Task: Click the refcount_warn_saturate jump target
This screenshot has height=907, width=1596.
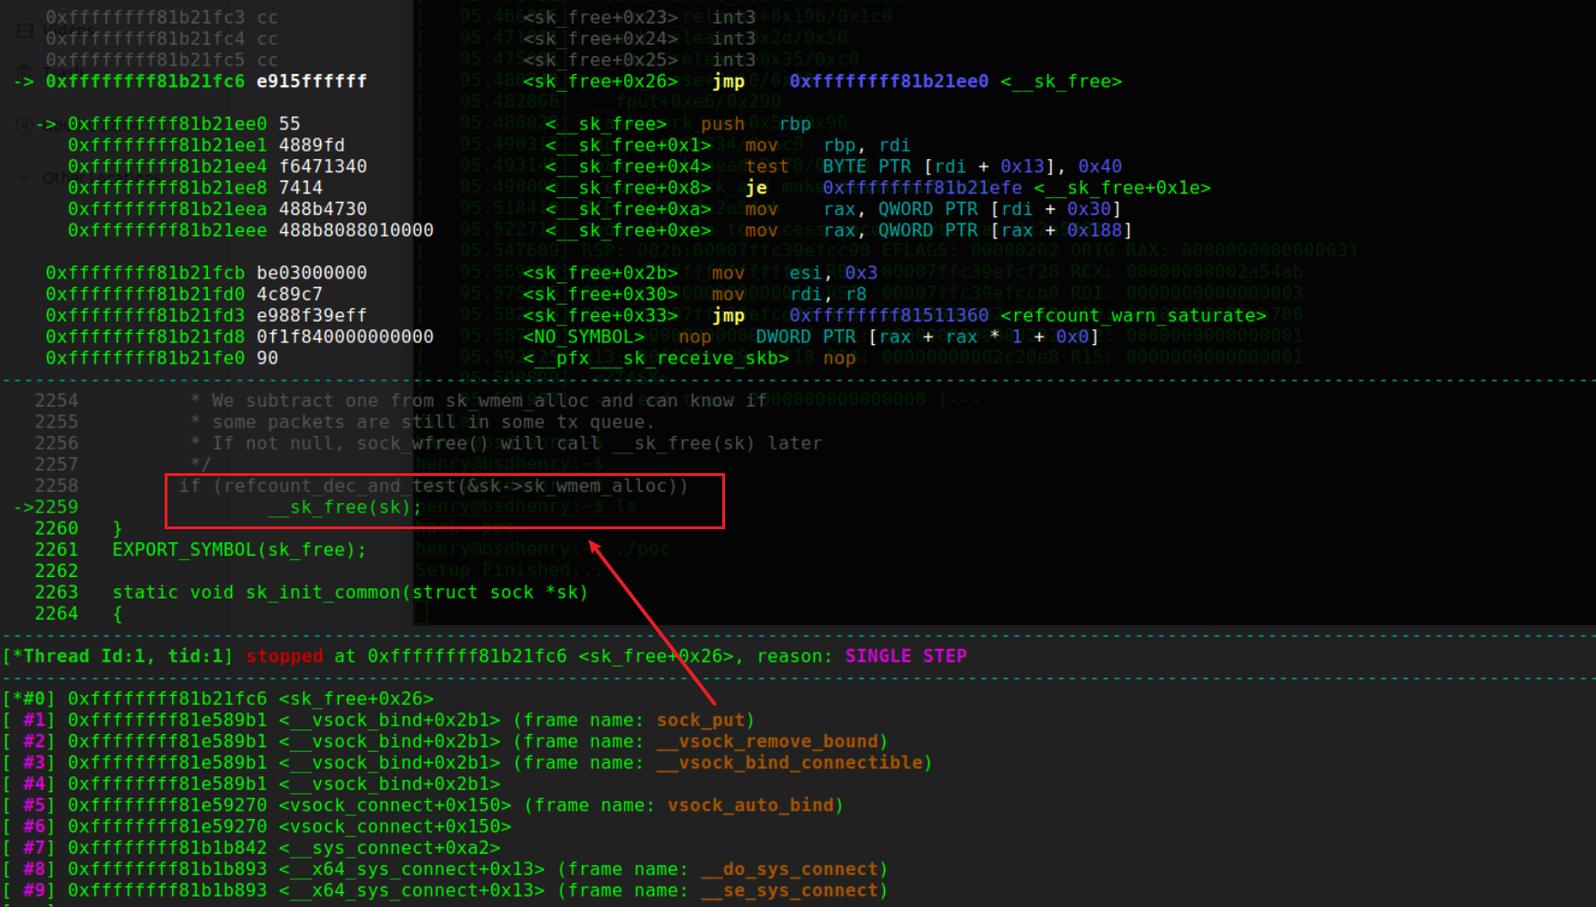Action: tap(1133, 316)
